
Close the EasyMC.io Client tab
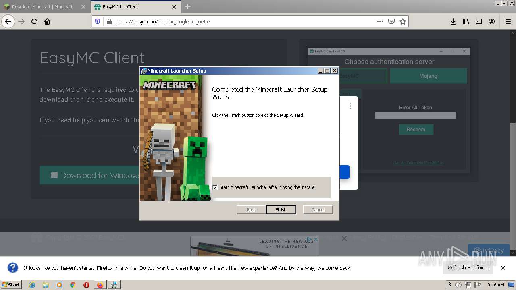click(x=174, y=7)
